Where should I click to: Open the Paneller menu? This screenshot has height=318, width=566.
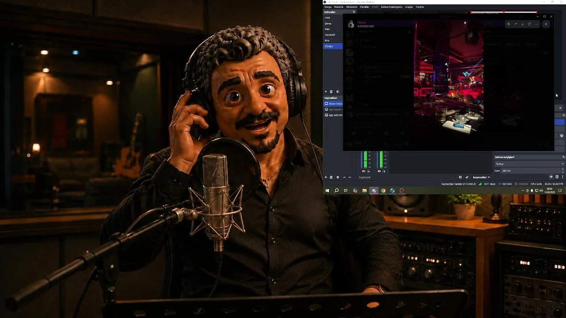pos(364,7)
